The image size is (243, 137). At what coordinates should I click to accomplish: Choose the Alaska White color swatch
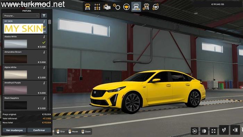pos(16,44)
